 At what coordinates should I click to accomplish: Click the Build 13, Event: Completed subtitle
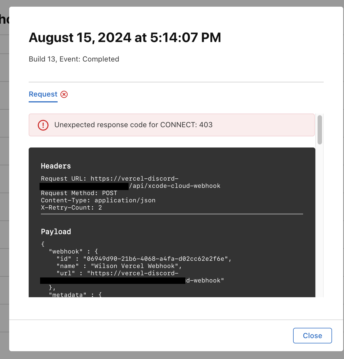point(74,59)
